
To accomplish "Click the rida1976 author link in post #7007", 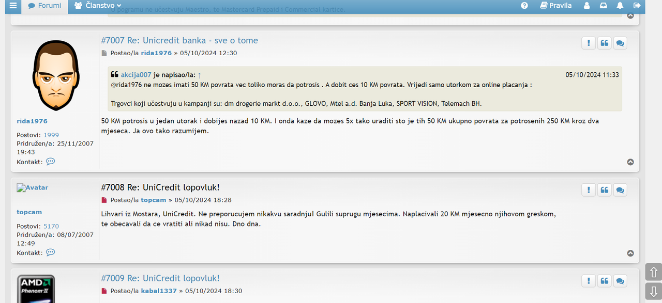I will click(156, 53).
